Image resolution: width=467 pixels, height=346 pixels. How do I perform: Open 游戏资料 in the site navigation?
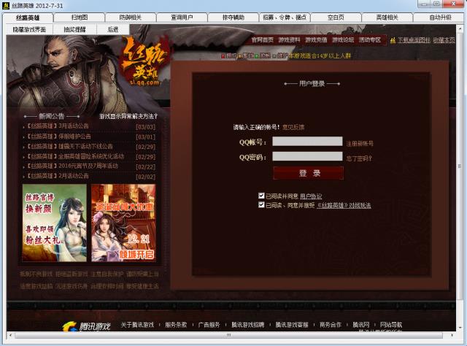[x=289, y=40]
